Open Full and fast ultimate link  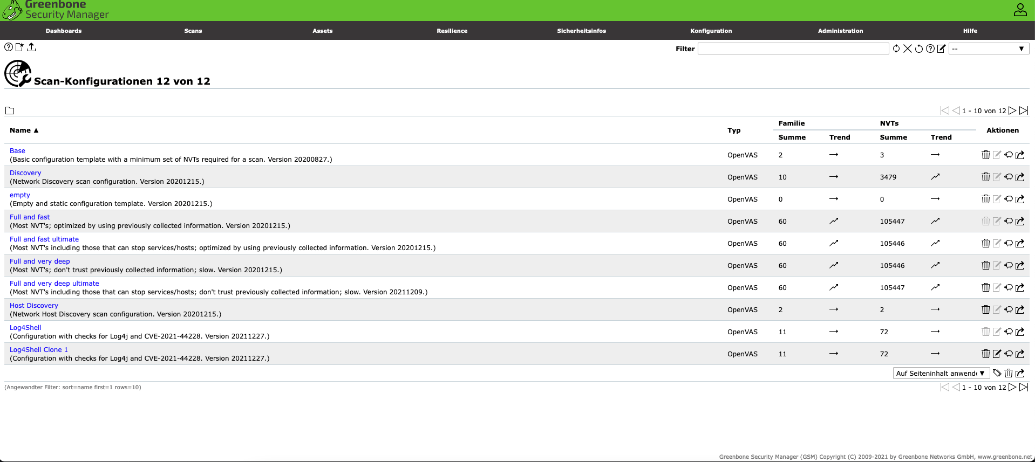pos(44,239)
